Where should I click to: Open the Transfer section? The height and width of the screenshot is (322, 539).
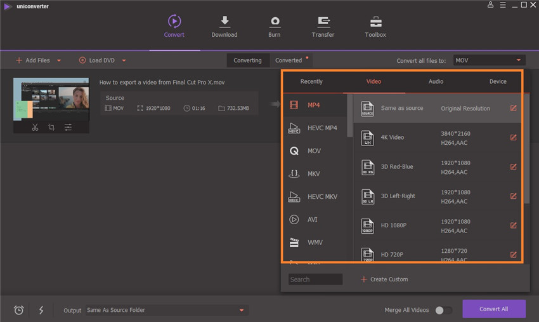(323, 26)
